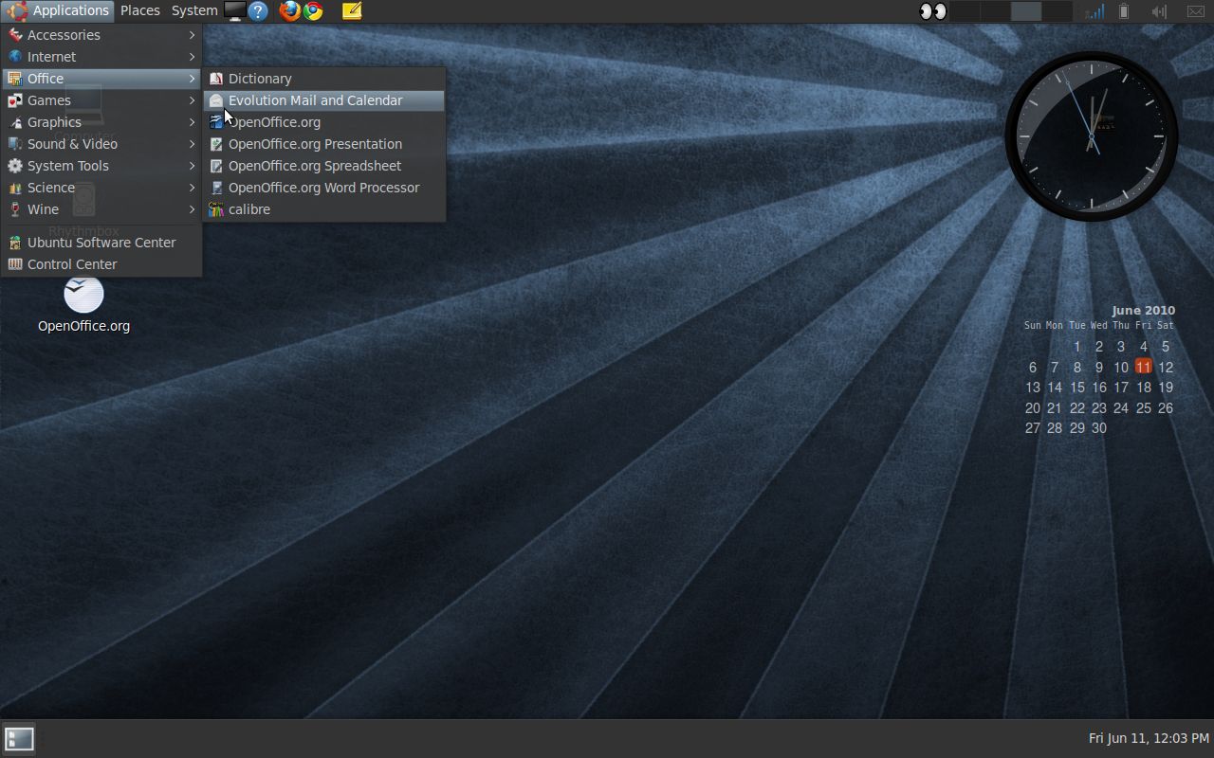The width and height of the screenshot is (1214, 758).
Task: Expand the Sound & Video submenu
Action: tap(101, 144)
